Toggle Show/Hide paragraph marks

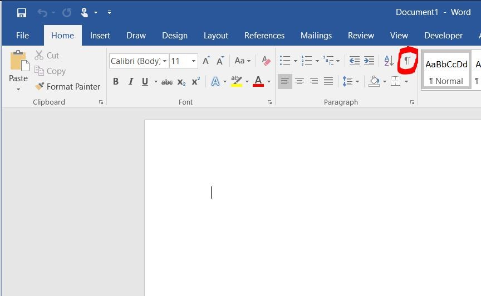[x=408, y=61]
